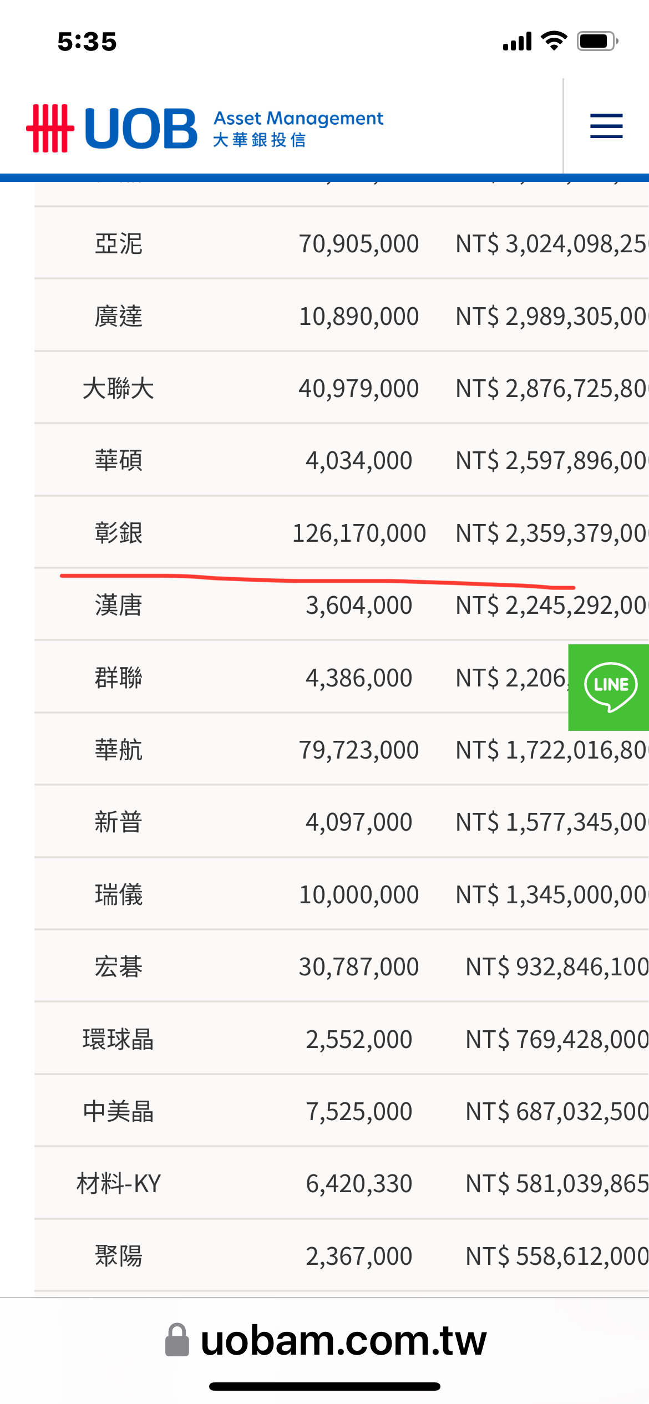
Task: Tap 宏碁 market value NT$ 932,846,100
Action: (557, 967)
